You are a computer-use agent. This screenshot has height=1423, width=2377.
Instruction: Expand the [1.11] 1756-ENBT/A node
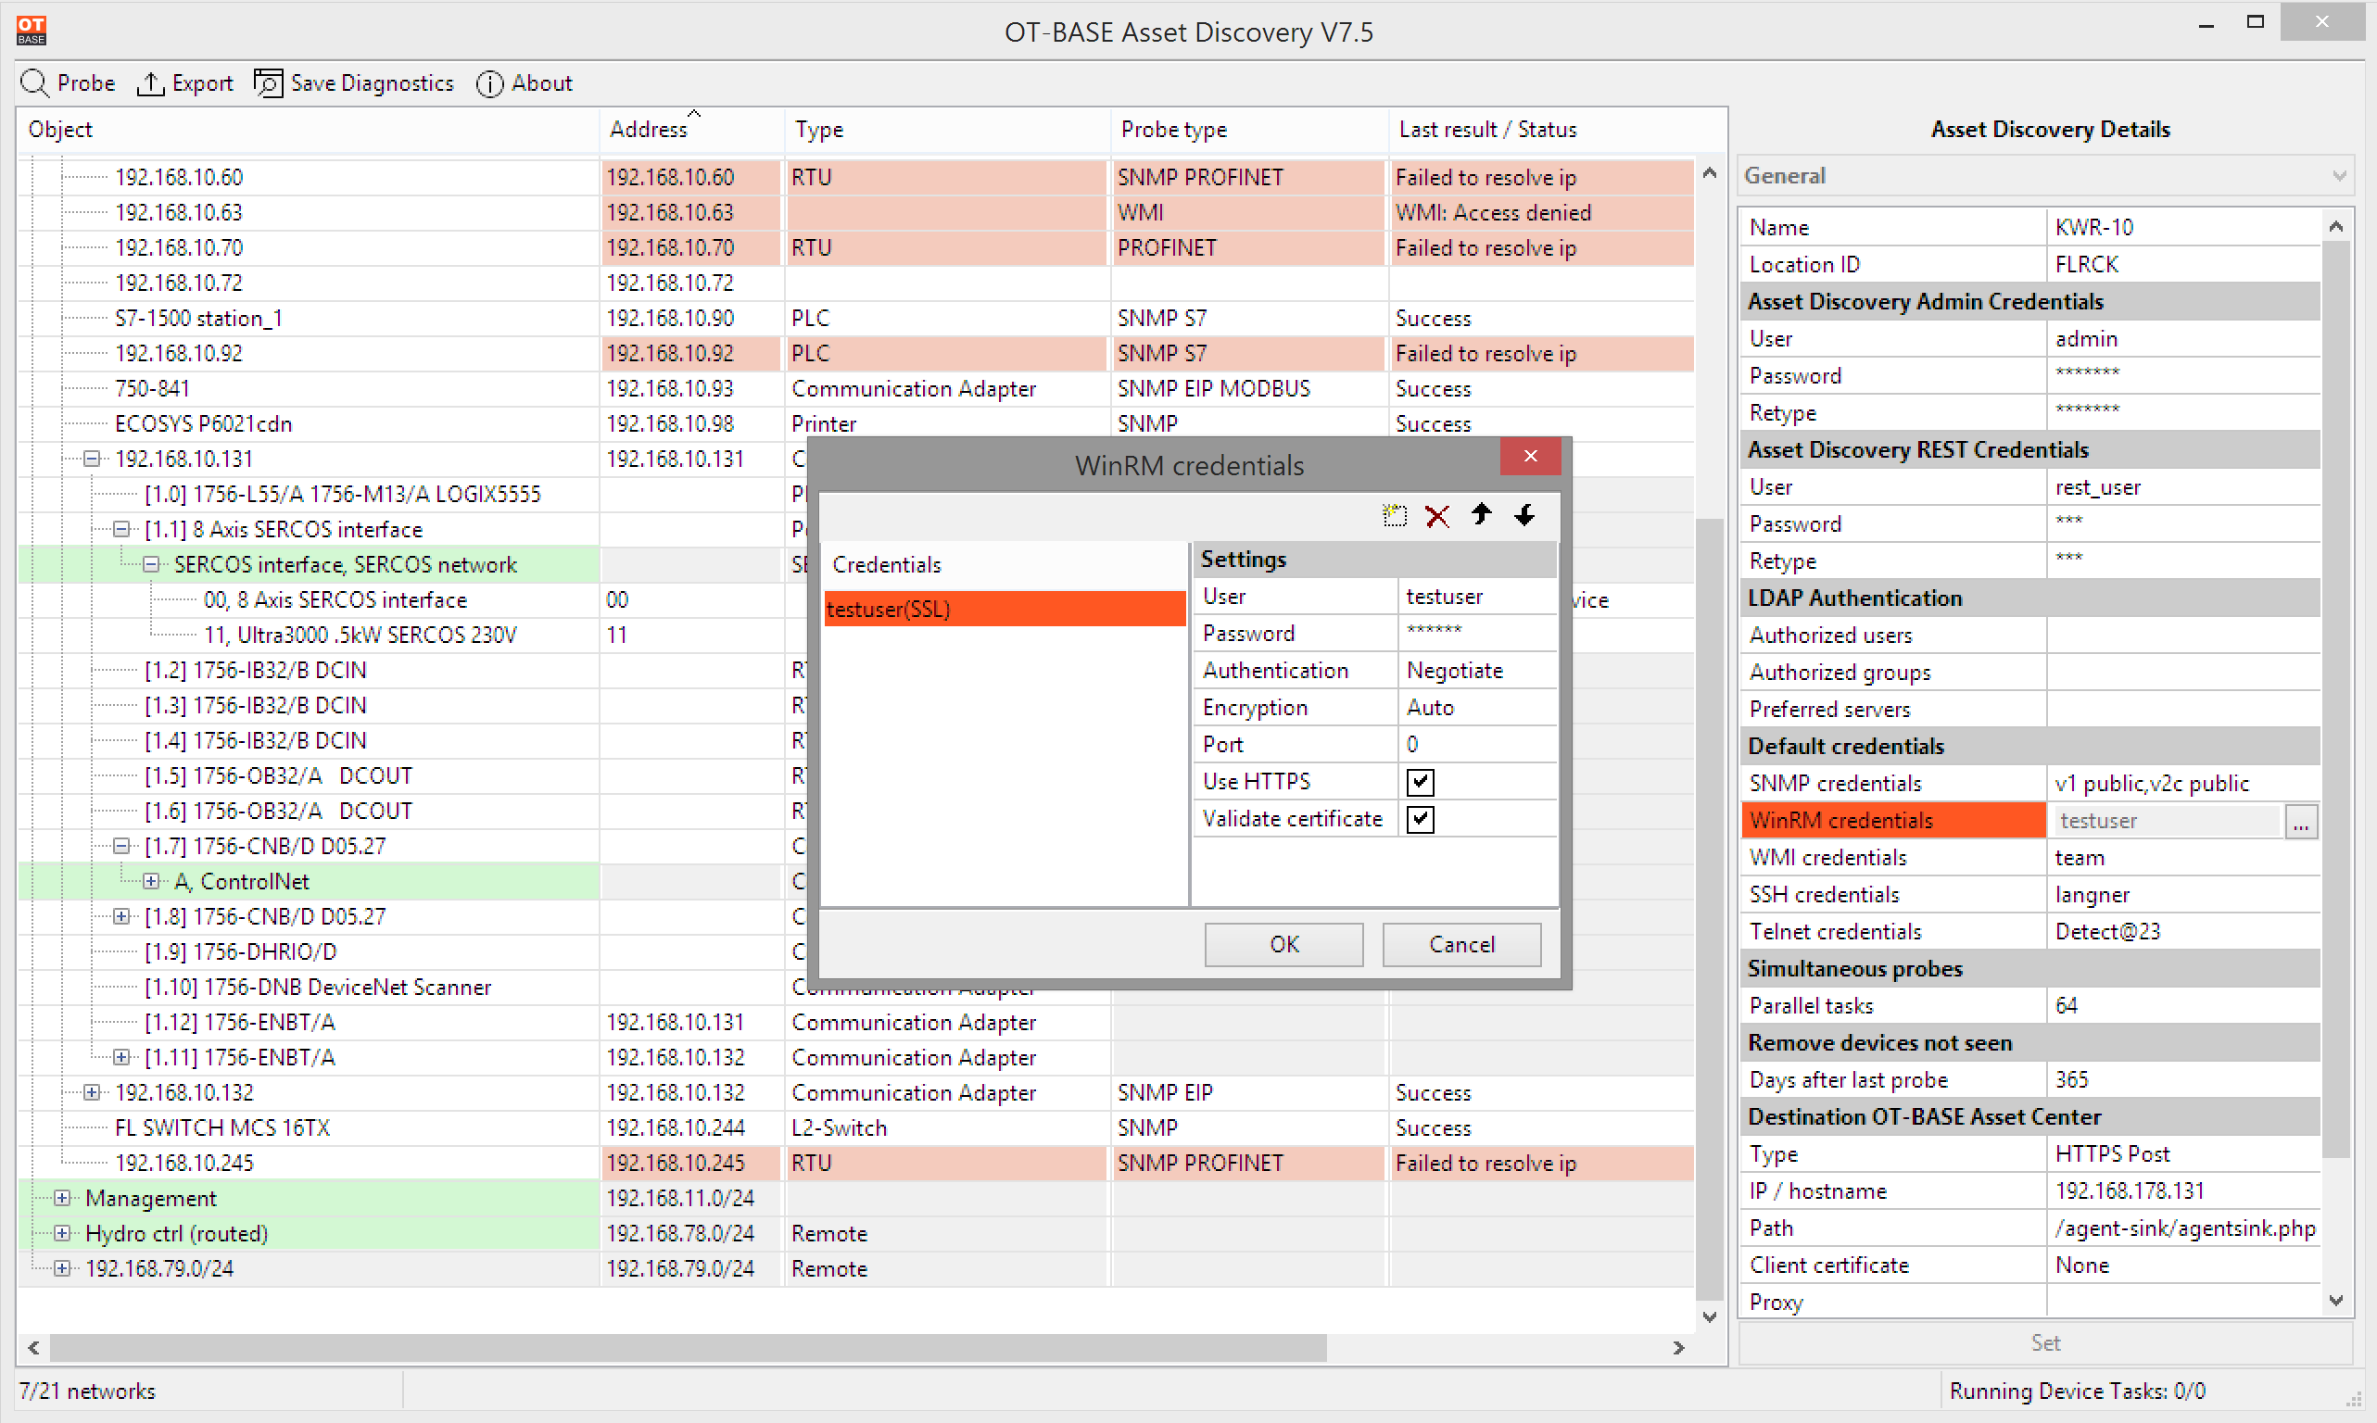(121, 1057)
